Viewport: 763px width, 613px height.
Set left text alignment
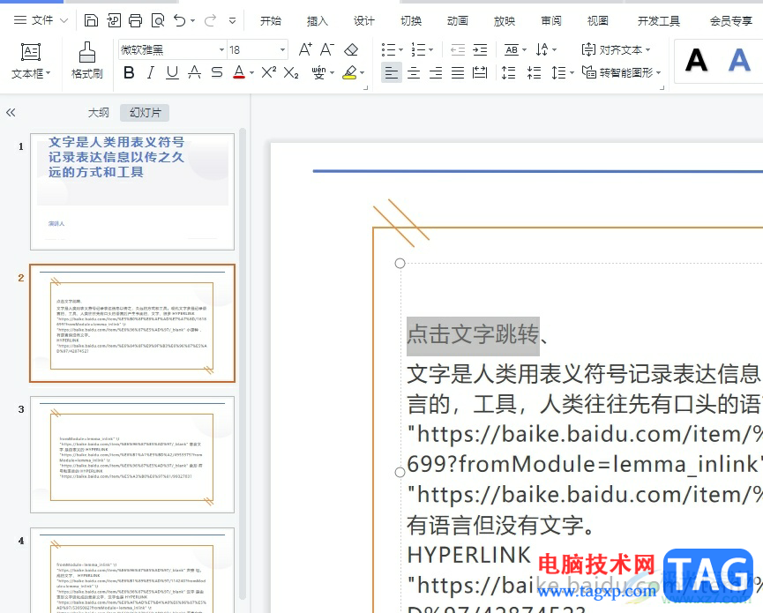392,72
